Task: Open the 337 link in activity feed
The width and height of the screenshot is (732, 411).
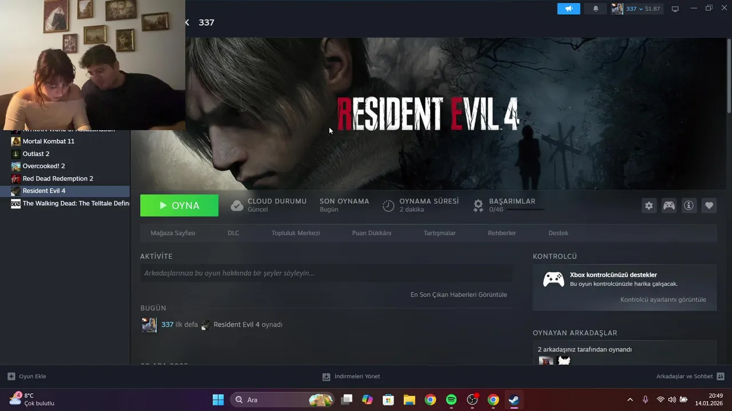Action: 167,324
